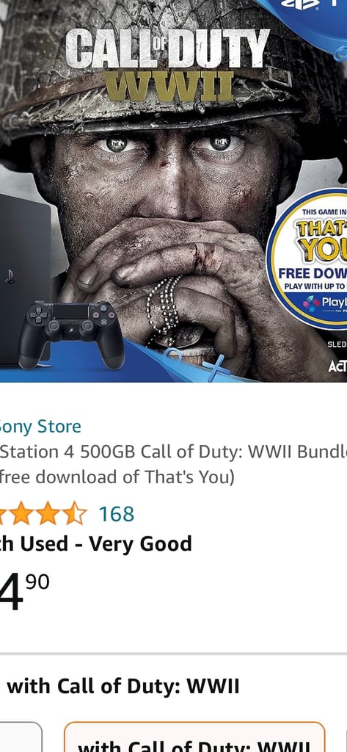The height and width of the screenshot is (752, 347).
Task: Click the 500GB Call of Duty bundle title
Action: point(173,452)
